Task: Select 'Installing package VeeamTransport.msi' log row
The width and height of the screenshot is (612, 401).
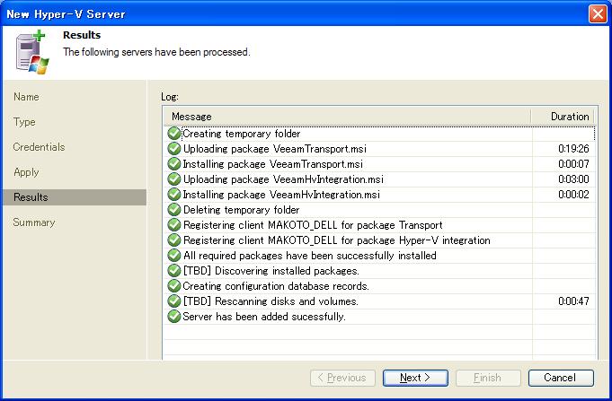Action: (x=380, y=164)
